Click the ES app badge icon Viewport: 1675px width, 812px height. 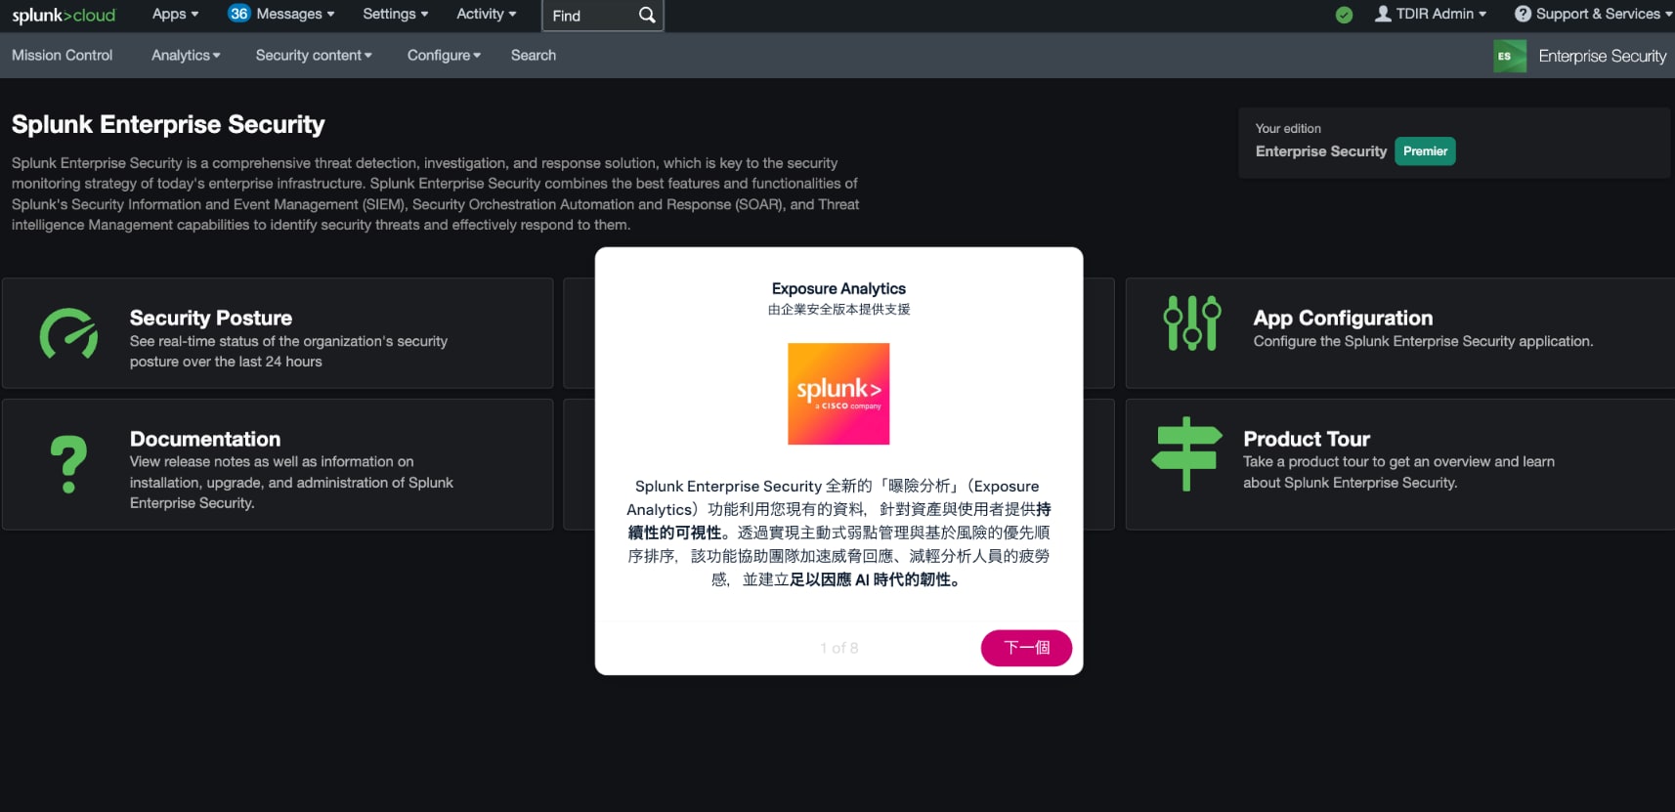pyautogui.click(x=1510, y=56)
